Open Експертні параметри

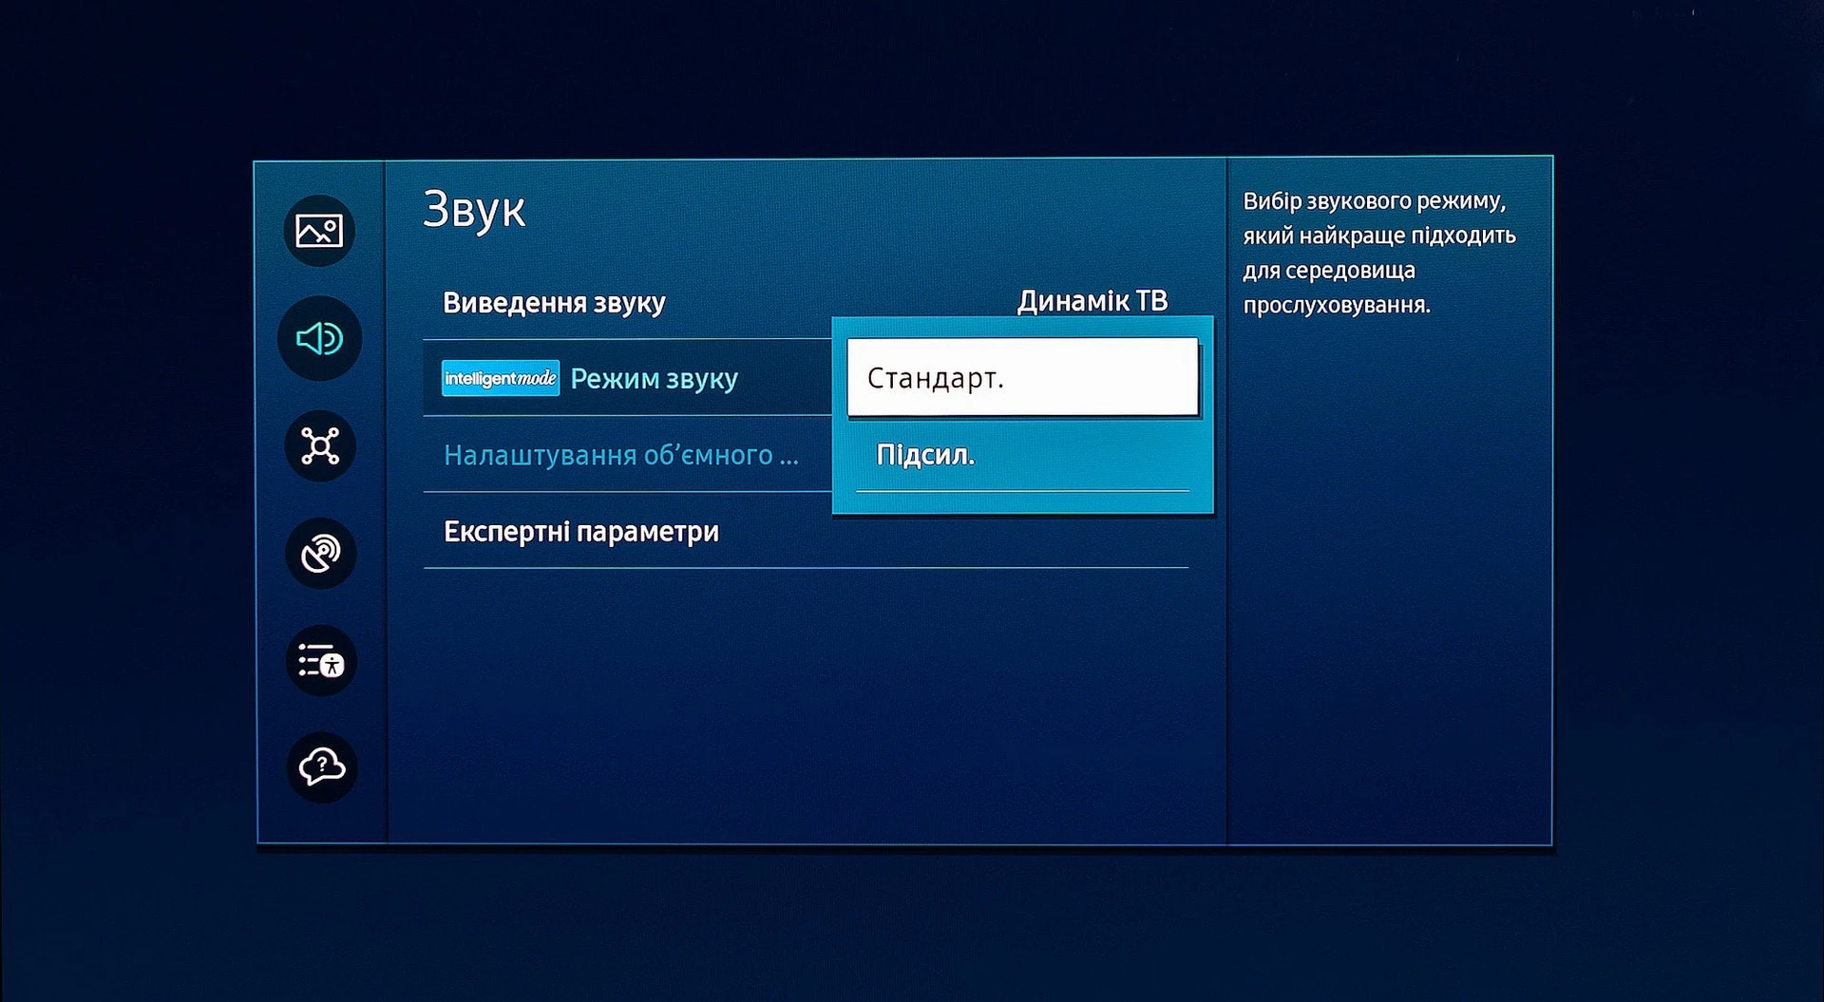click(806, 531)
